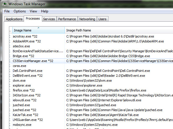Select the Processes tab
Screen dimensions: 173x129
pyautogui.click(x=33, y=18)
